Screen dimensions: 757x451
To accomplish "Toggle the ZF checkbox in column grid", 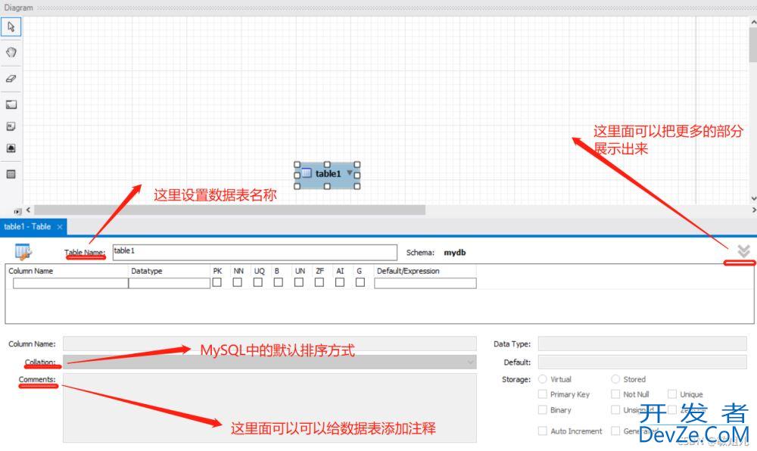I will click(x=319, y=282).
